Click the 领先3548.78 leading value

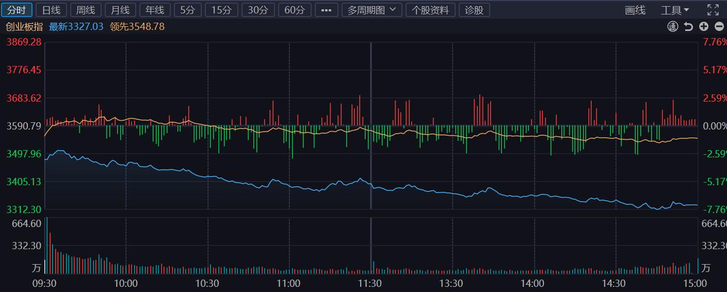137,27
